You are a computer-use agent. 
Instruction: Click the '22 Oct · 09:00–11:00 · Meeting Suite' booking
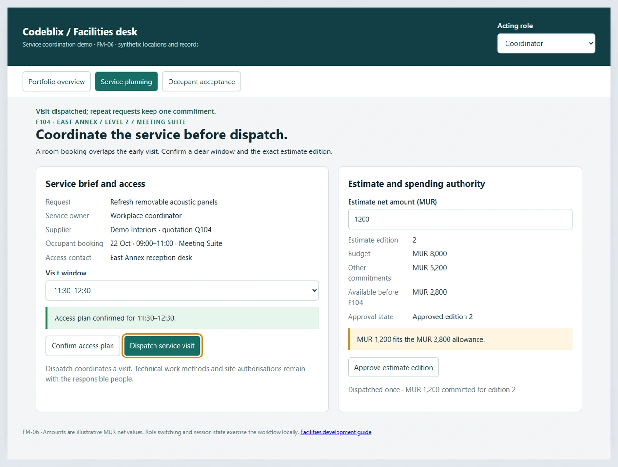(x=166, y=243)
